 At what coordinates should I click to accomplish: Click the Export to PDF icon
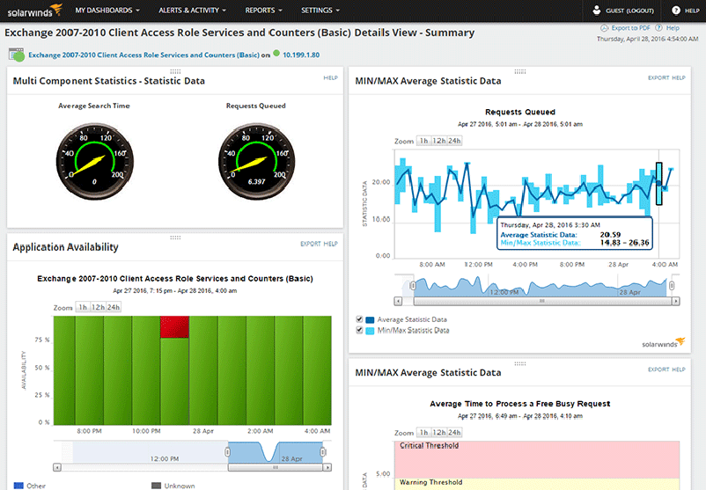[604, 28]
